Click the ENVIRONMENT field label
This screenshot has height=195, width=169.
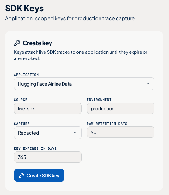coord(99,100)
